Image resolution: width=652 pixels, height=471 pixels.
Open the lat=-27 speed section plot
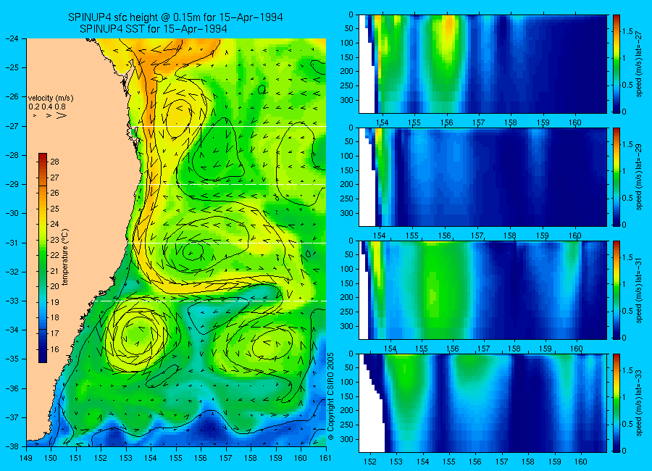tap(482, 64)
